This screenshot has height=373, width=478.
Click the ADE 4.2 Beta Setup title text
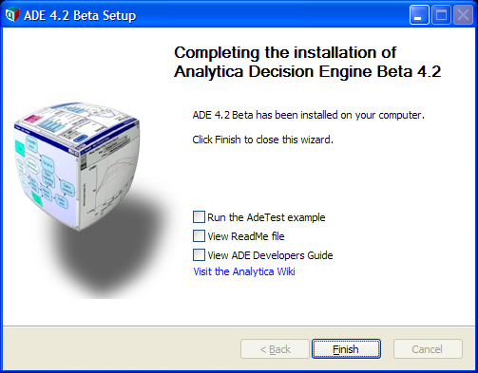[x=80, y=15]
